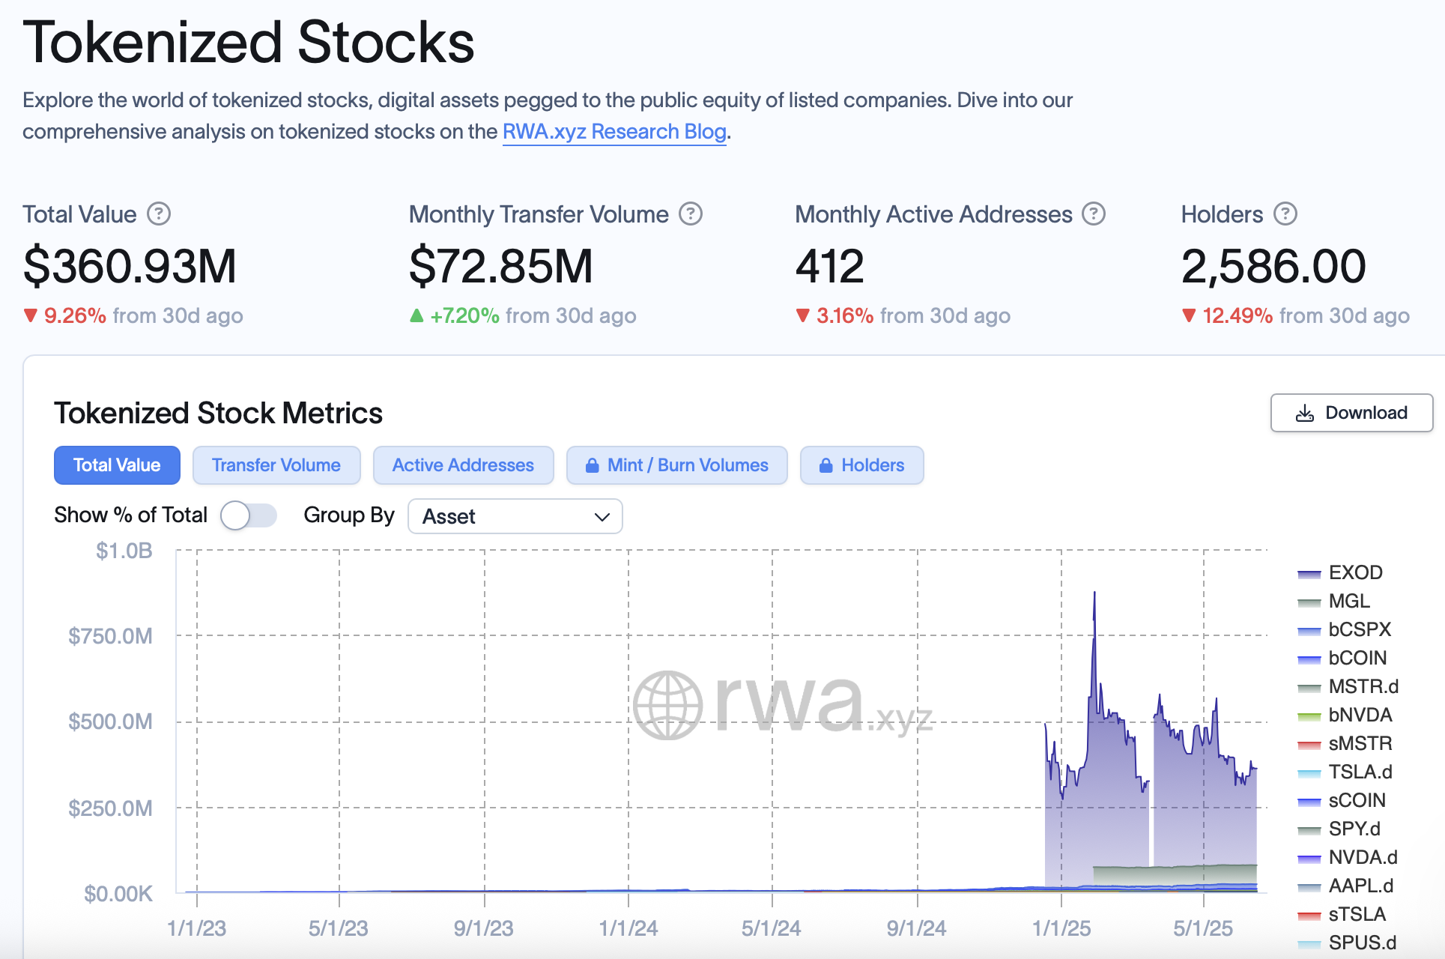Select the Active Addresses tab
Screen dimensions: 1445x959
pyautogui.click(x=463, y=465)
